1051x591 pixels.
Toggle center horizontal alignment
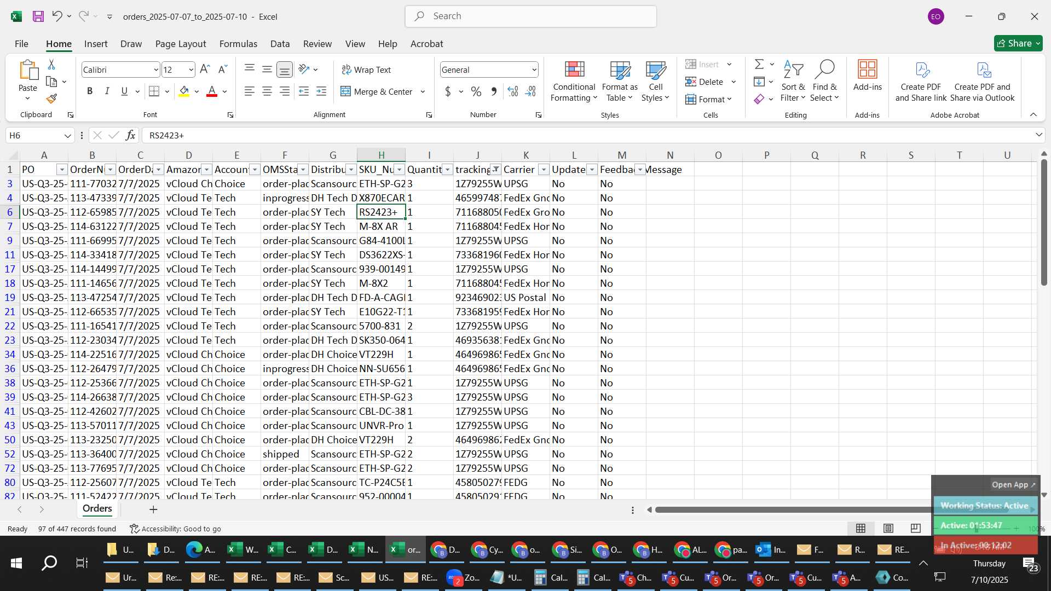tap(267, 91)
